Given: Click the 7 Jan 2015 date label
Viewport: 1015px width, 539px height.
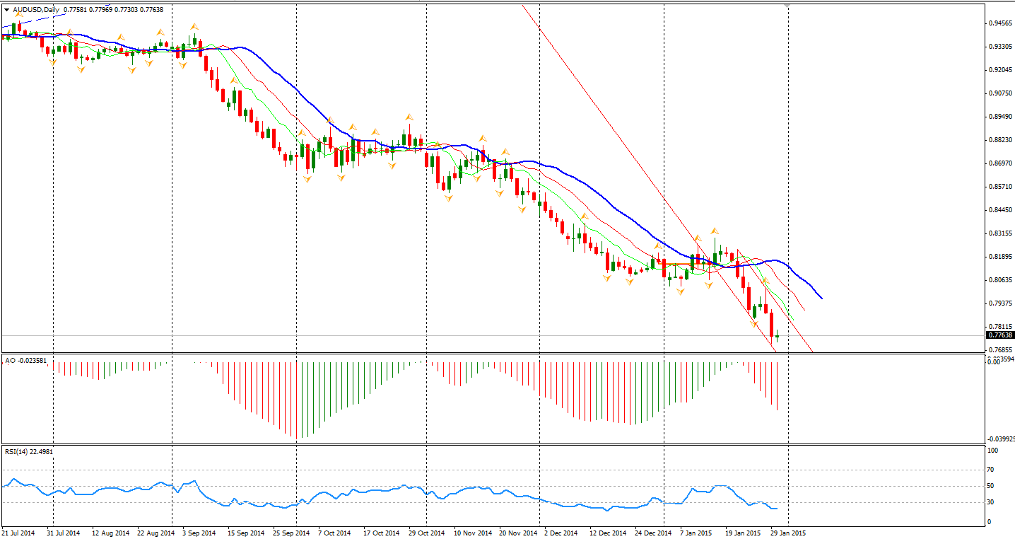Looking at the screenshot, I should (696, 533).
